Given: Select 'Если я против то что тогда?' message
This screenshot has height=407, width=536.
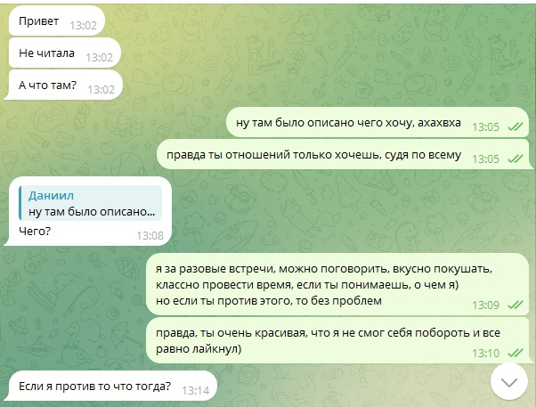Looking at the screenshot, I should click(x=110, y=387).
